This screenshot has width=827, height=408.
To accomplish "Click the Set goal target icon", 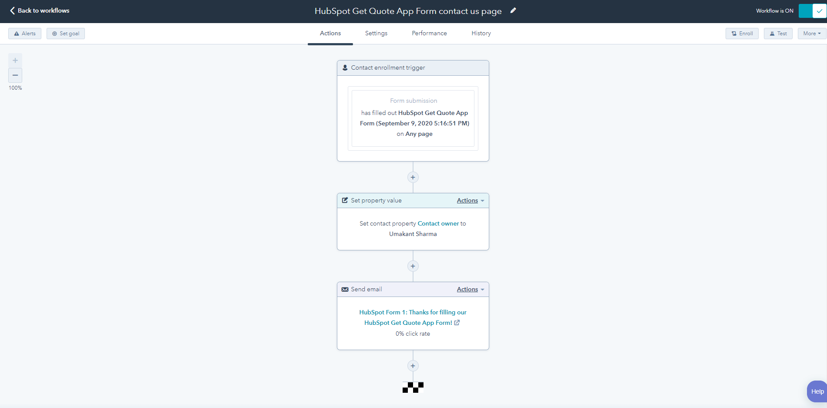I will pyautogui.click(x=54, y=33).
